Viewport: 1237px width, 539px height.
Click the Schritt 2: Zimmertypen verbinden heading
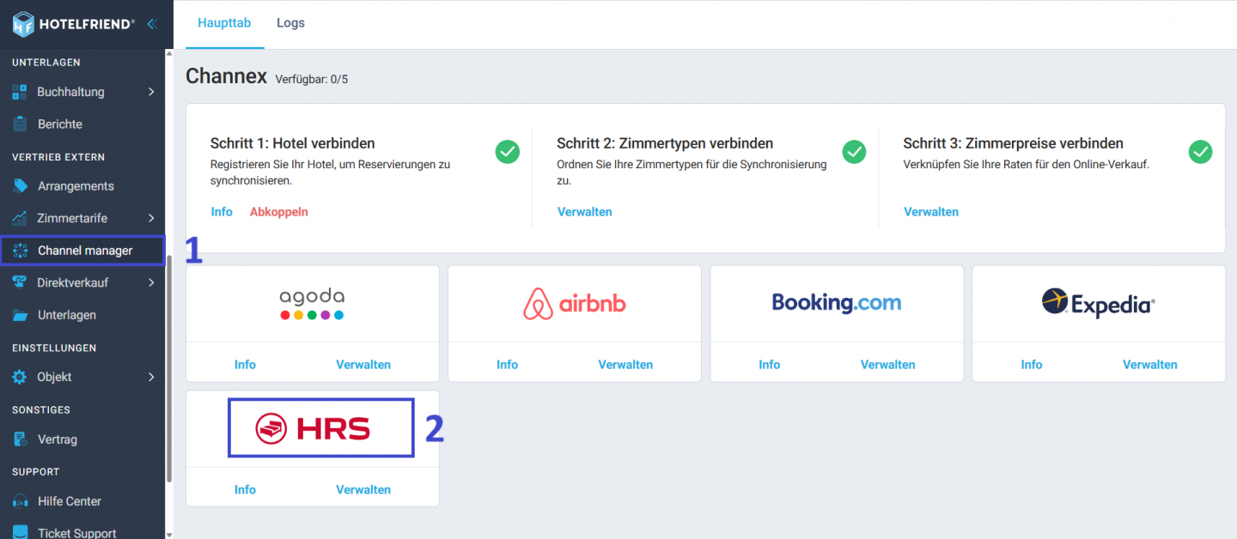pos(665,143)
